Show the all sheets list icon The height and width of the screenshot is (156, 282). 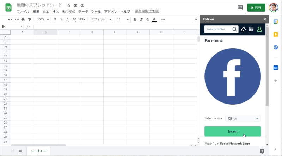pyautogui.click(x=20, y=151)
